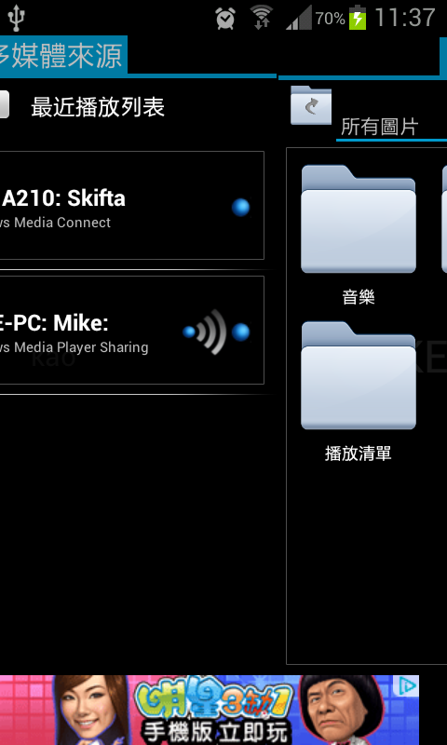Open the 播放清單 folder
The width and height of the screenshot is (447, 745).
coord(359,376)
